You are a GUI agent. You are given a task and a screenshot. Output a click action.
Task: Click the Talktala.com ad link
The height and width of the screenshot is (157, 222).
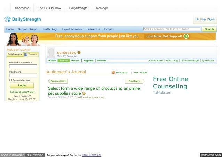162,93
